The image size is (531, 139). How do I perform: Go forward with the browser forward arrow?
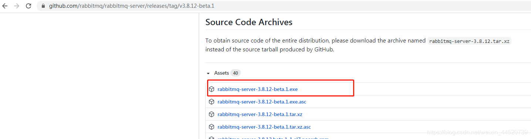coord(17,6)
